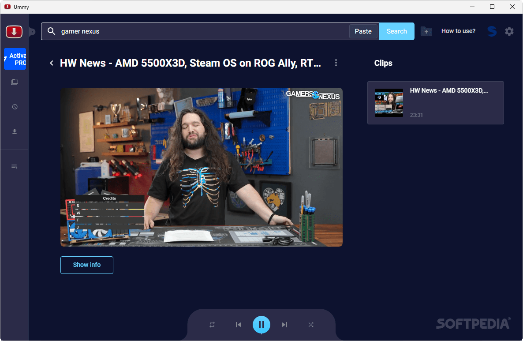Open the playlist queue sidebar icon
The height and width of the screenshot is (341, 523).
(15, 166)
